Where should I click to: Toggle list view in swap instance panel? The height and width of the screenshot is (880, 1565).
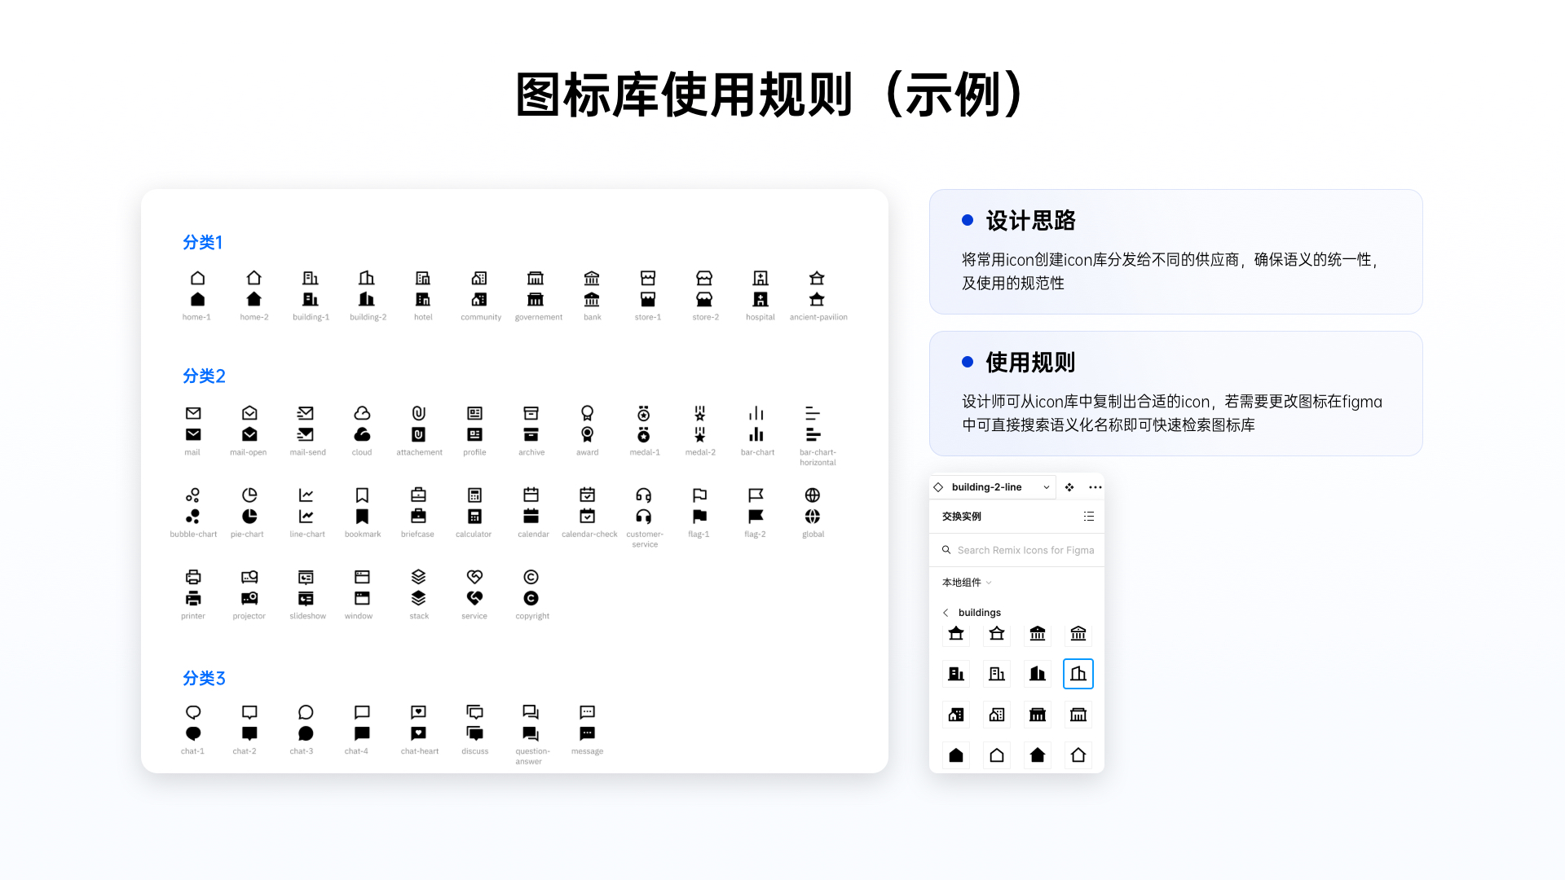(x=1088, y=517)
